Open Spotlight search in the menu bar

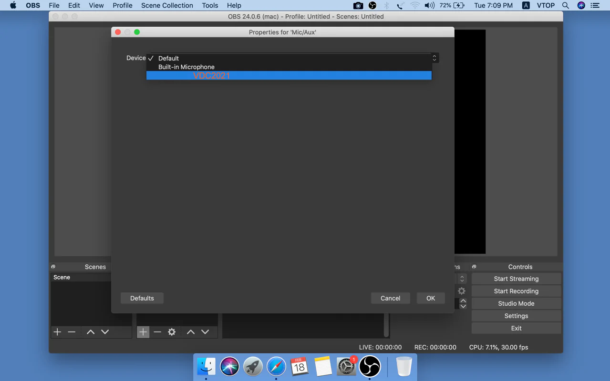[566, 5]
